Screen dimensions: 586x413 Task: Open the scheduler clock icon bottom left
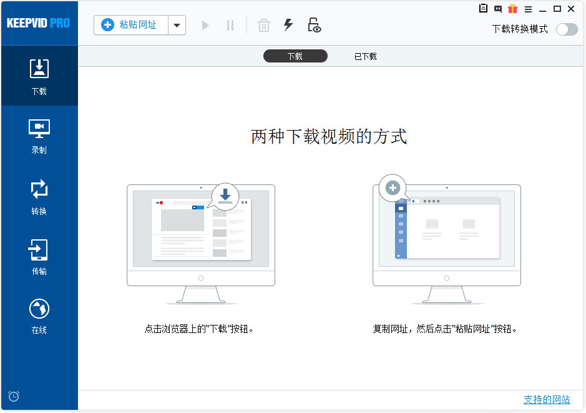click(x=13, y=396)
